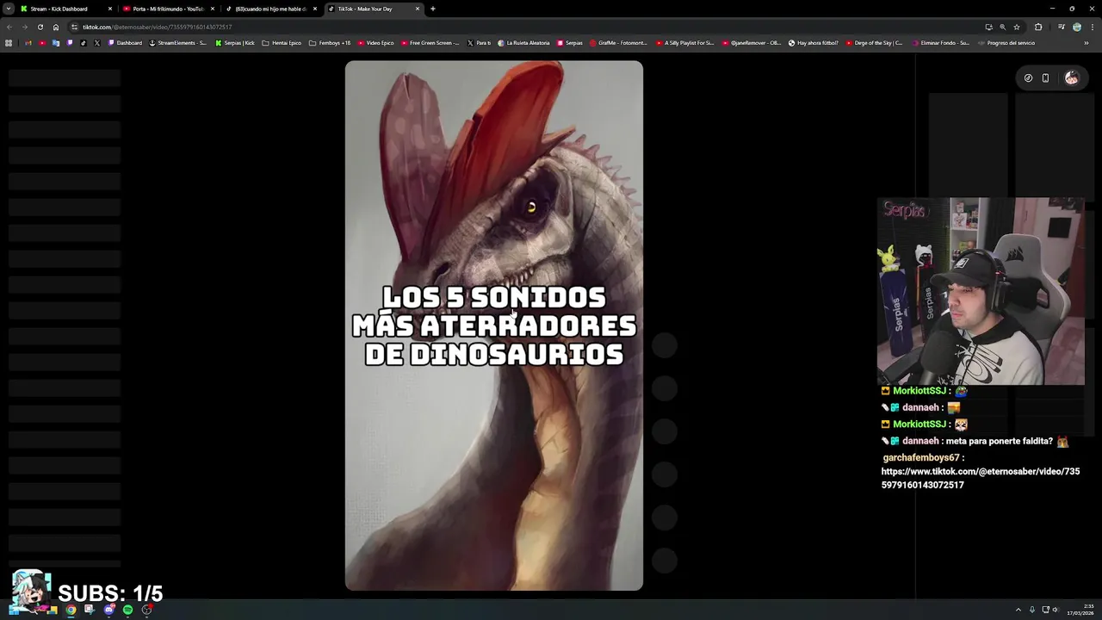Open the Chrome profile avatar
The height and width of the screenshot is (620, 1102).
[1076, 27]
